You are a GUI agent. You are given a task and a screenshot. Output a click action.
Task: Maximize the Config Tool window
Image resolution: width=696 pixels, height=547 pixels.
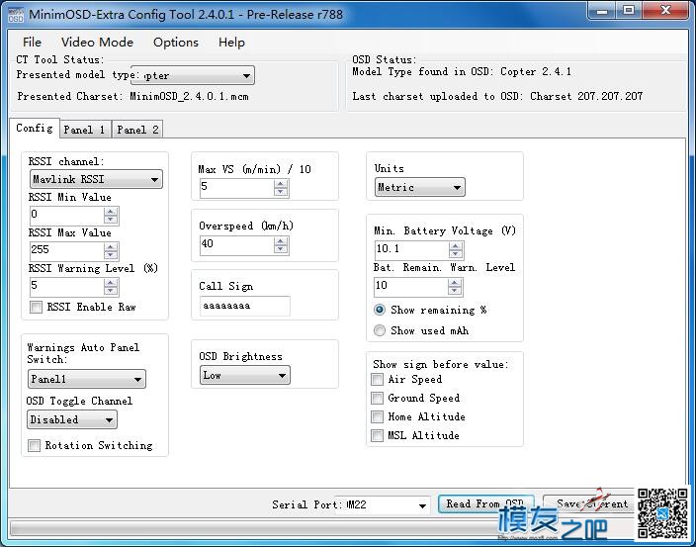(x=629, y=11)
